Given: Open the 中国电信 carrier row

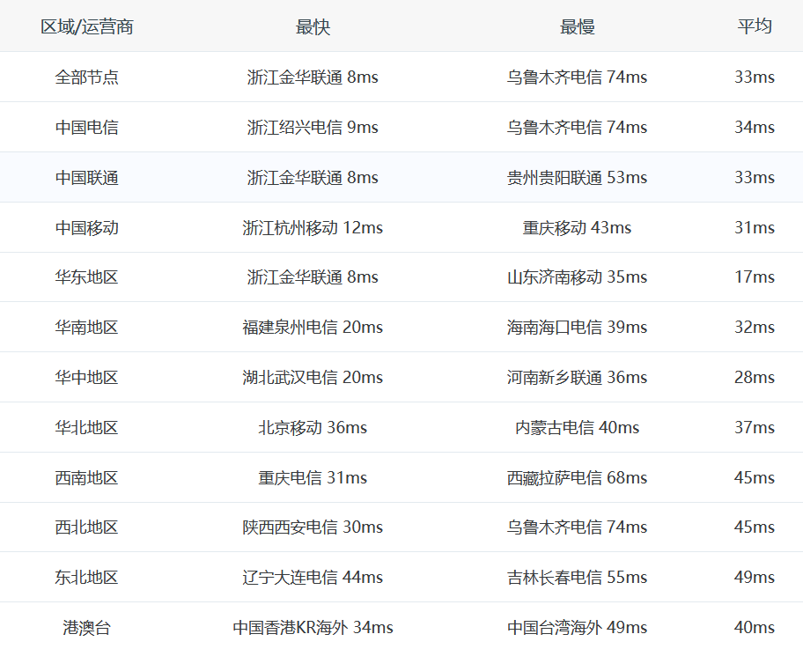Looking at the screenshot, I should 87,128.
